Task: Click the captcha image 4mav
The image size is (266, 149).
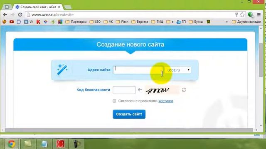Action: [x=162, y=90]
